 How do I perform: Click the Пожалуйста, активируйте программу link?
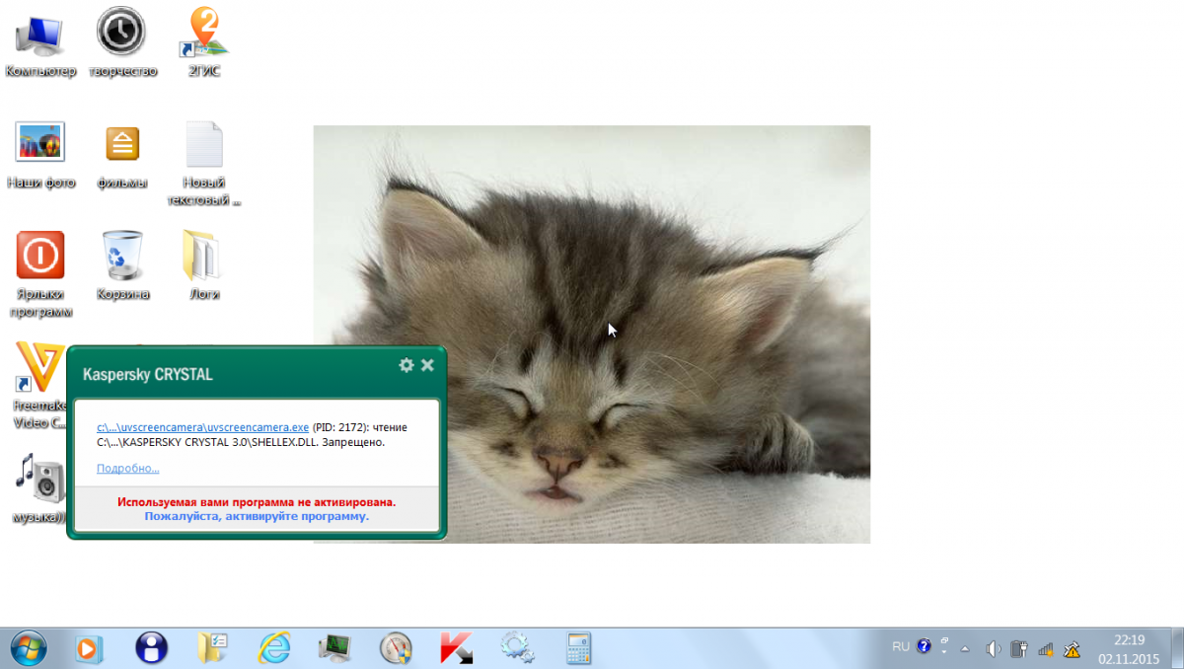257,516
